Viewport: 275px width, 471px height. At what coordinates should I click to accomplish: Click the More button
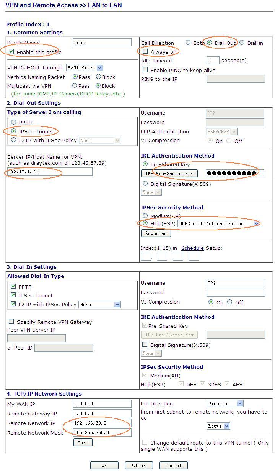coord(83,443)
